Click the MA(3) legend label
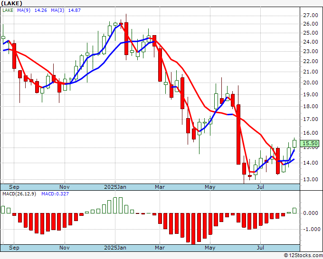Image resolution: width=323 pixels, height=259 pixels. coord(57,10)
